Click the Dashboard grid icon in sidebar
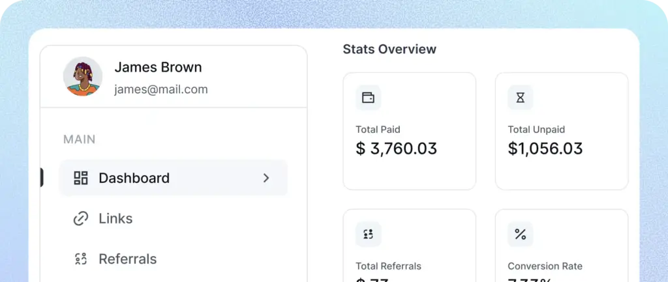Image resolution: width=668 pixels, height=282 pixels. point(81,178)
